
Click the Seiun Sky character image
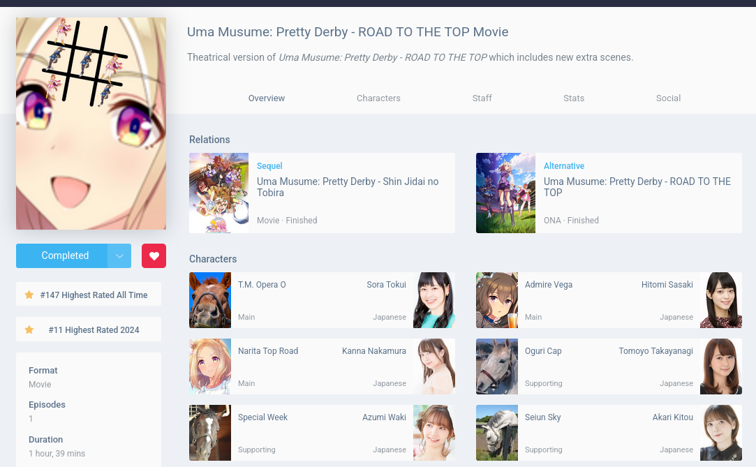(497, 433)
